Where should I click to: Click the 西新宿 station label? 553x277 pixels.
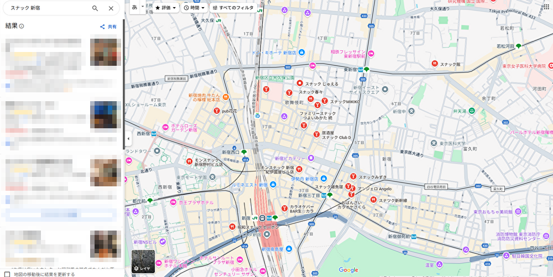point(144,134)
